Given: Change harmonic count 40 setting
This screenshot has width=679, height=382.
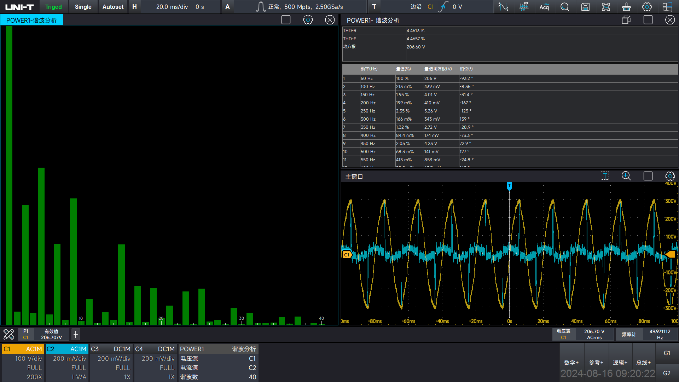Looking at the screenshot, I should click(x=218, y=377).
